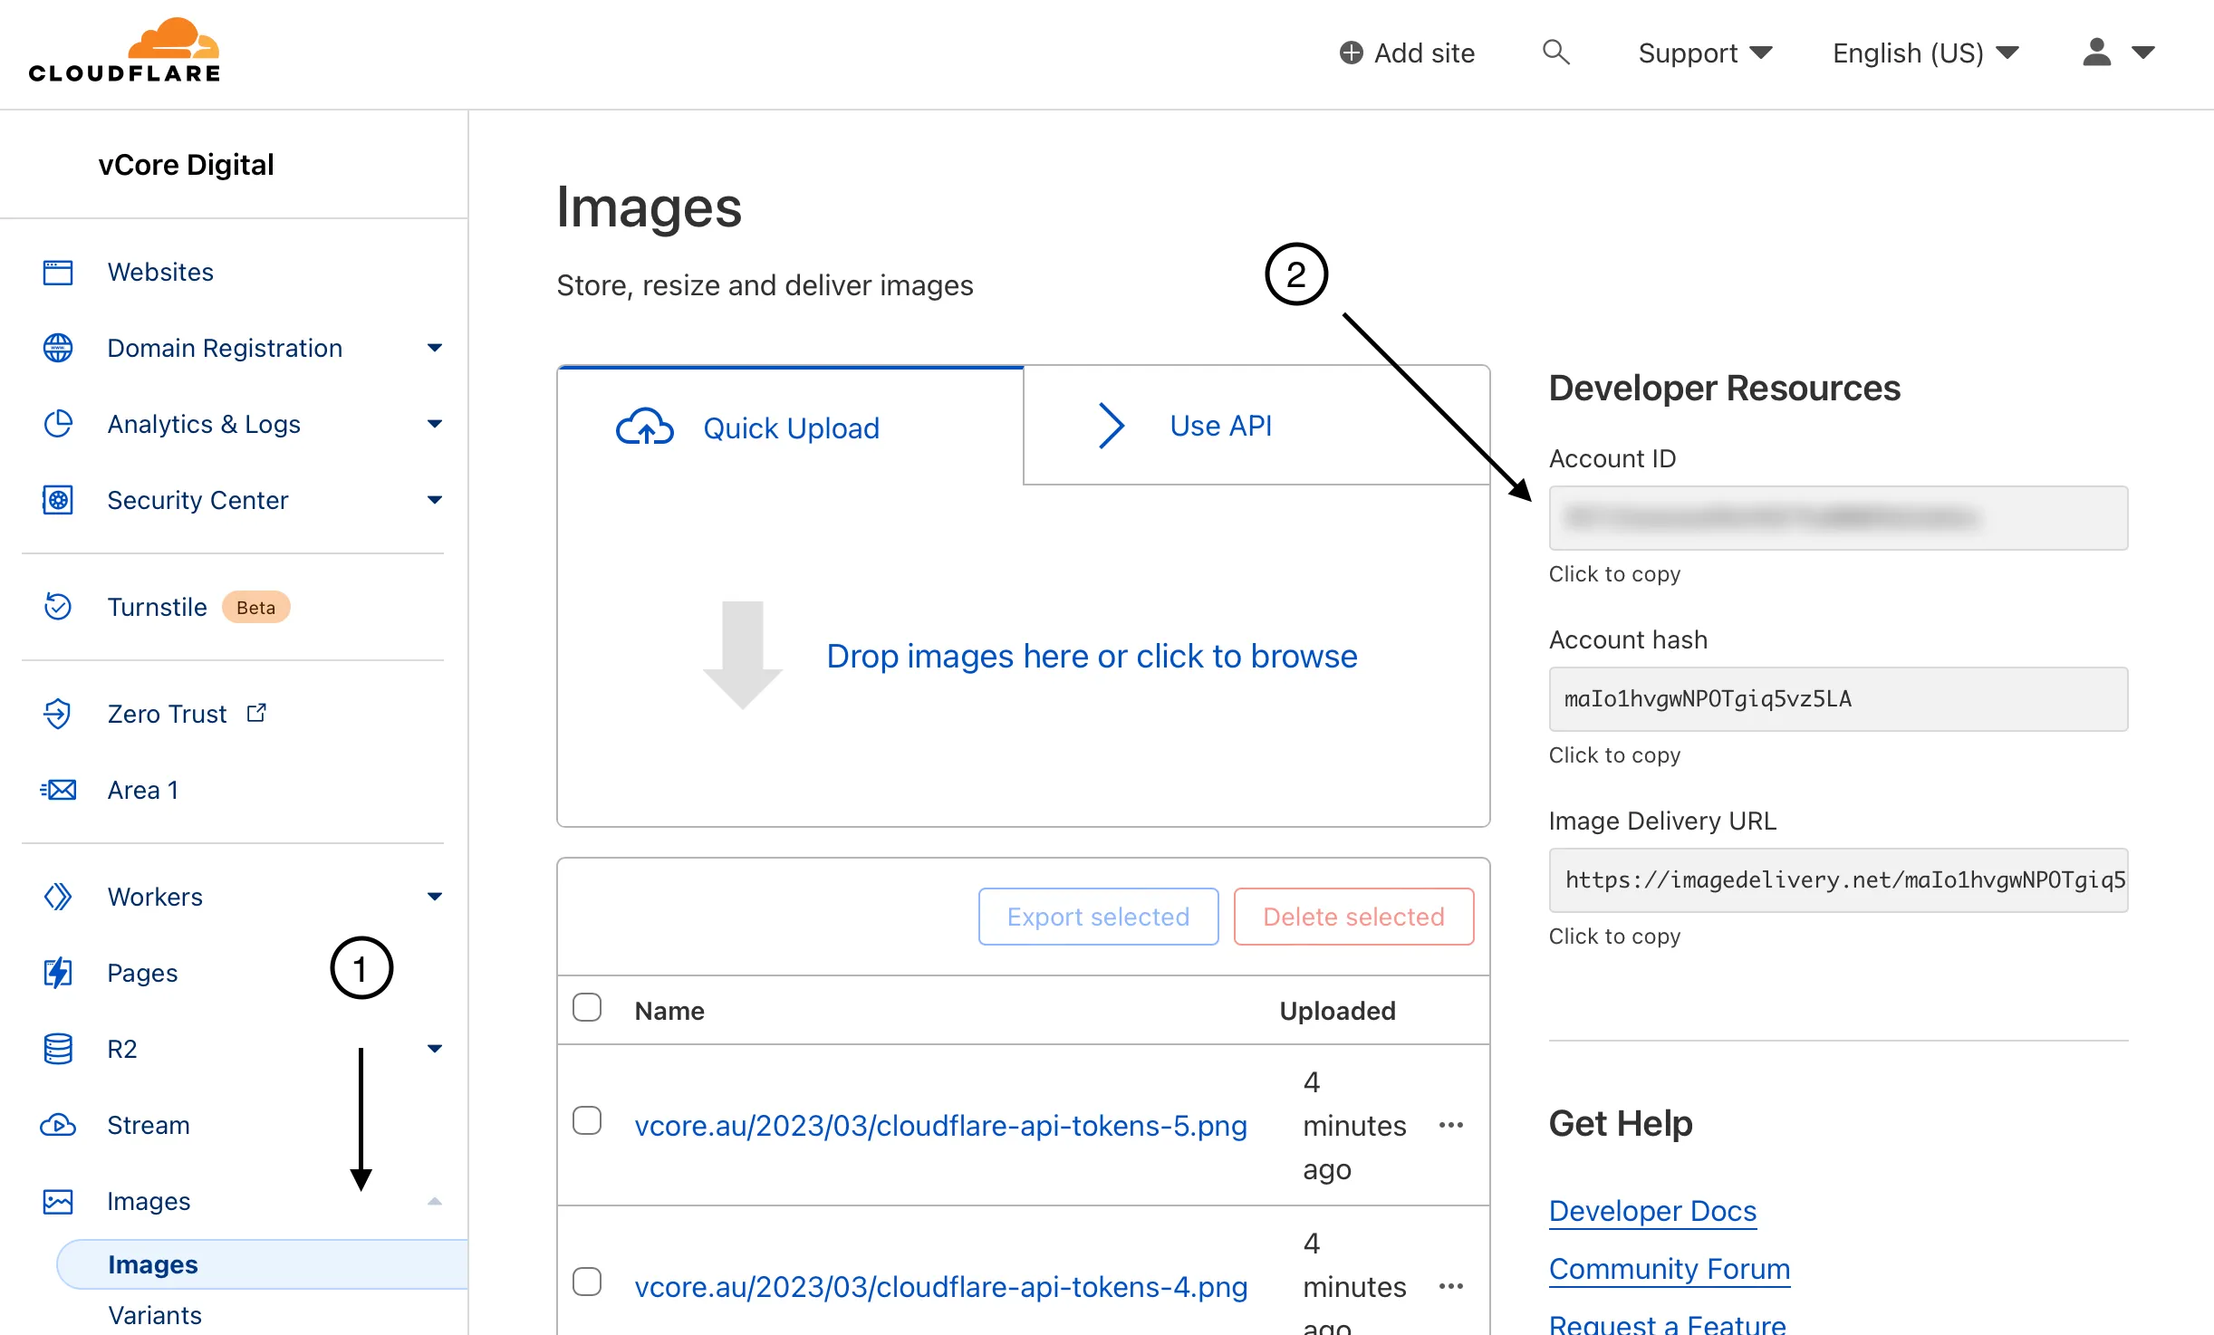
Task: Open the English (US) language dropdown
Action: 1924,53
